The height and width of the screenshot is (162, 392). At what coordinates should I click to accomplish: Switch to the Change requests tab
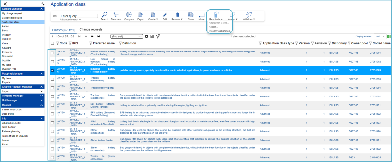[x=91, y=30]
